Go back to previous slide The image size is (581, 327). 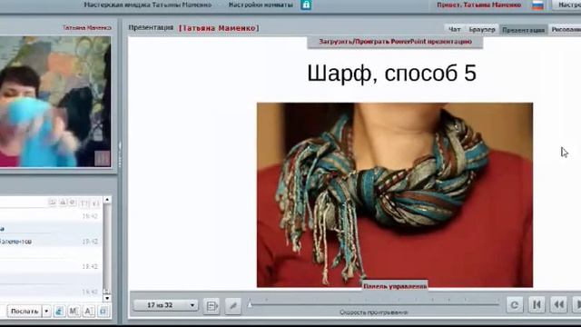[559, 305]
